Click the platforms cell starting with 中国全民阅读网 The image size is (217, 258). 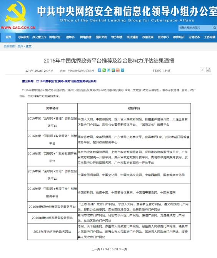(x=134, y=175)
